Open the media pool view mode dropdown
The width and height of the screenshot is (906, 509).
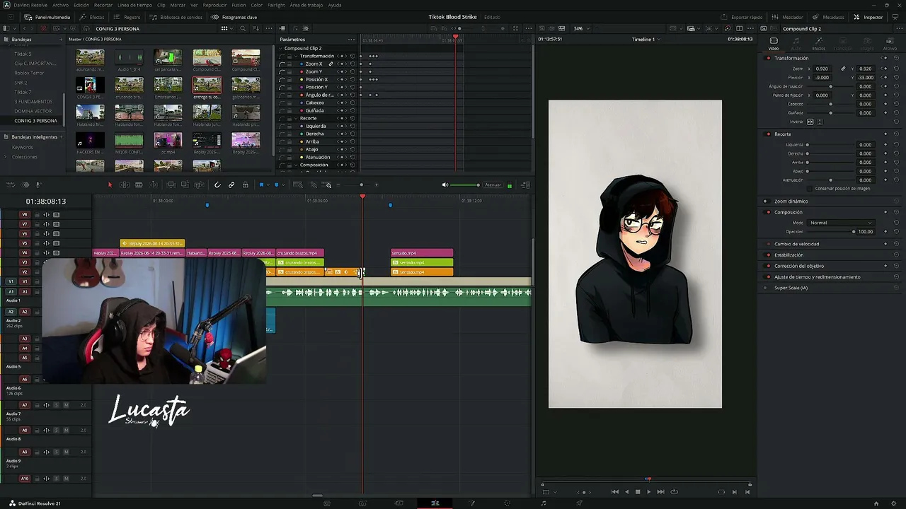tap(226, 28)
